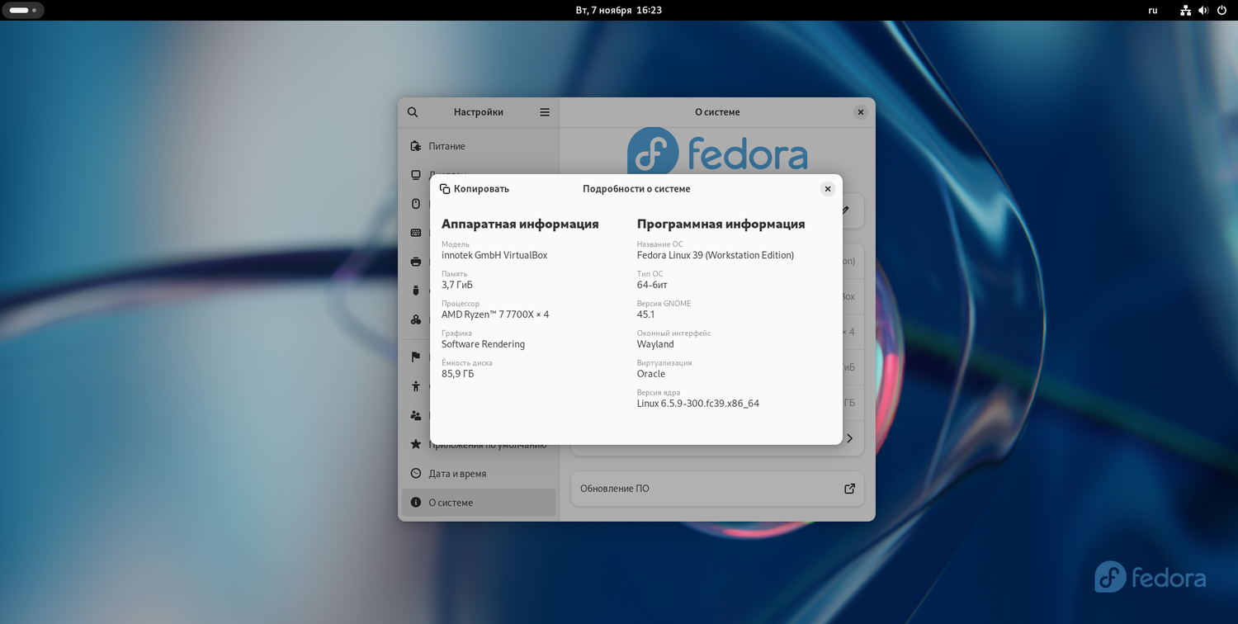
Task: Click the accessibility figure icon in sidebar
Action: point(416,386)
